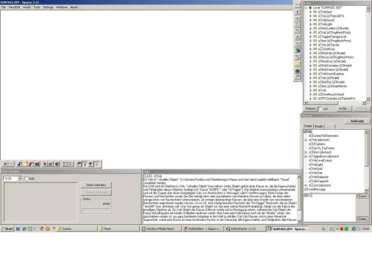Image resolution: width=372 pixels, height=258 pixels.
Task: Expand zCZone (abstract) in Objects tree
Action: pyautogui.click(x=306, y=185)
